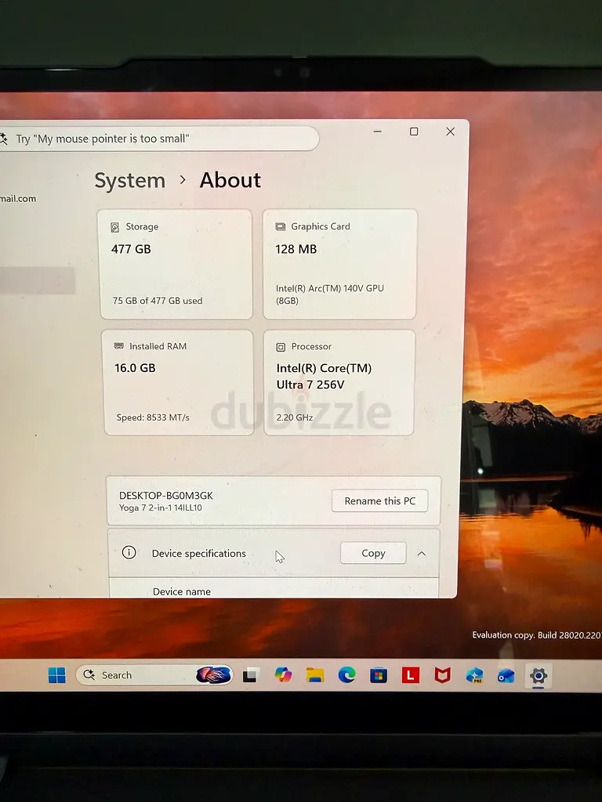Launch Microsoft Edge from the taskbar
The image size is (602, 802).
346,675
